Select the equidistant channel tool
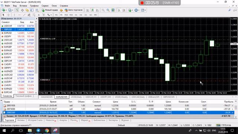 [x=29, y=15]
